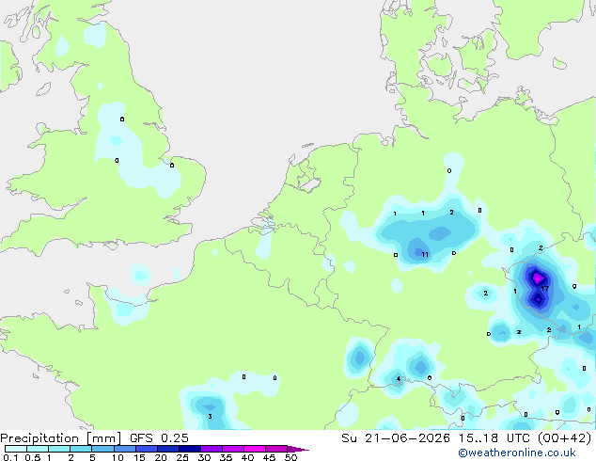Click the "3" value in southern France
Image resolution: width=596 pixels, height=461 pixels.
point(210,417)
